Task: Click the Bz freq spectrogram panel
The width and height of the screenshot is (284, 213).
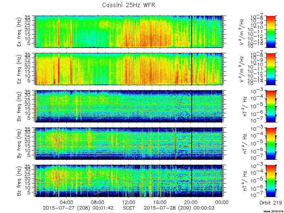Action: coord(129,181)
